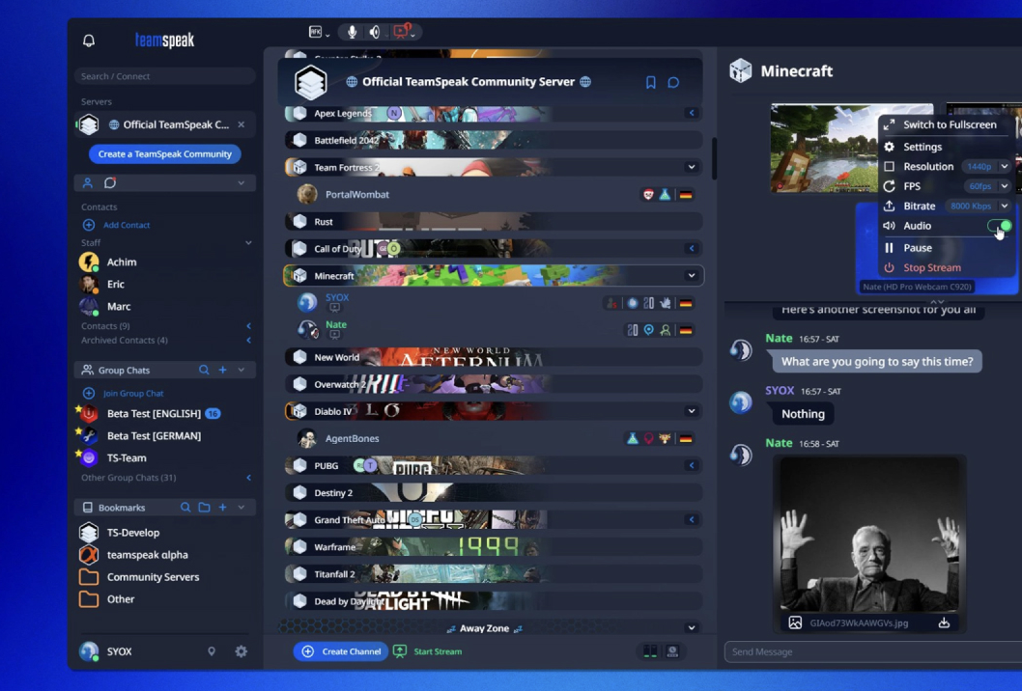The width and height of the screenshot is (1022, 691).
Task: Collapse Team Fortress 2 channel
Action: click(692, 167)
